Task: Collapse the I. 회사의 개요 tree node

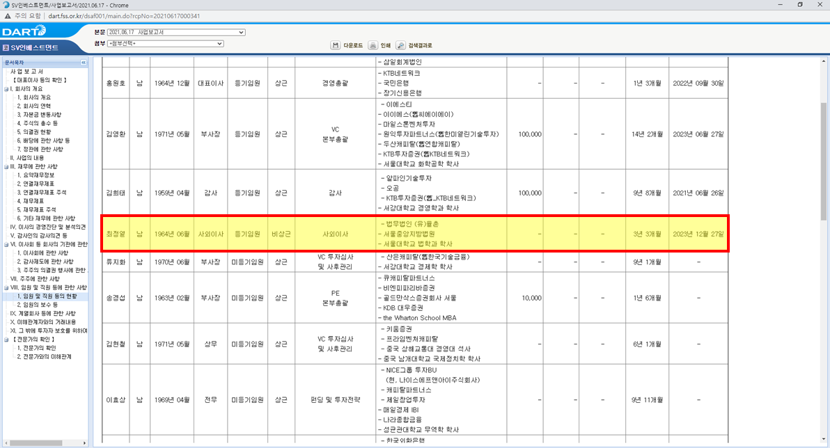Action: (x=6, y=89)
